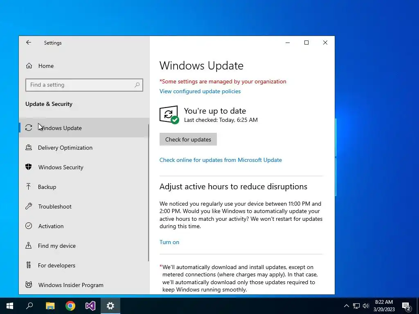Click the checkmark circle Activation icon

29,226
